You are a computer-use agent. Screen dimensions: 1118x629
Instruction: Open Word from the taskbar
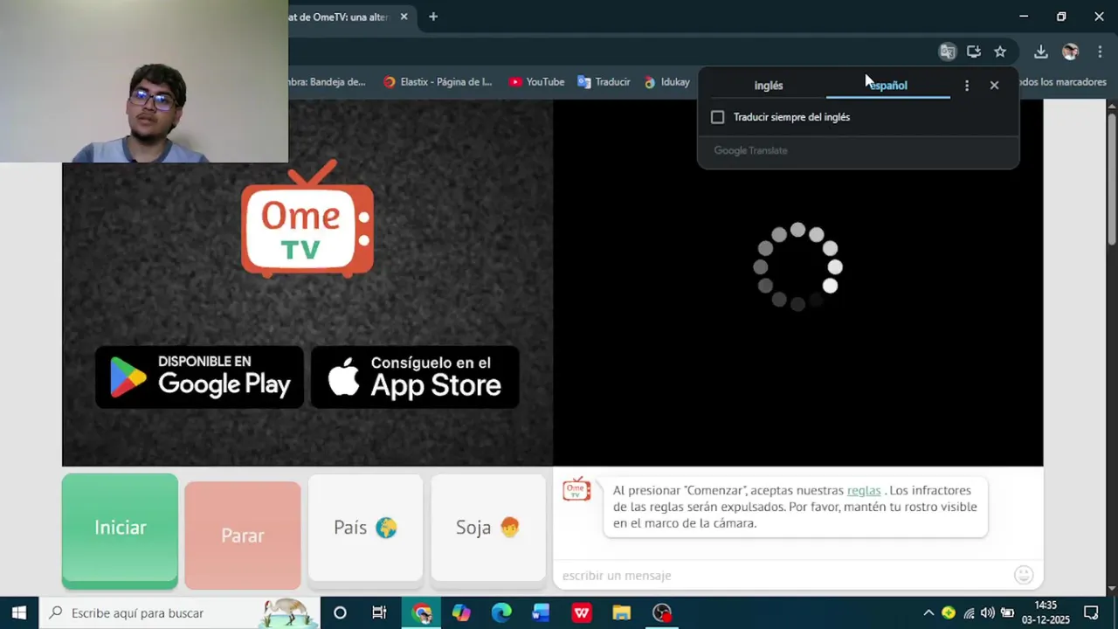[541, 612]
